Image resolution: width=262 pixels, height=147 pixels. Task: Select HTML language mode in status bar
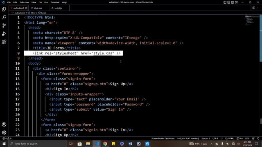(230, 138)
